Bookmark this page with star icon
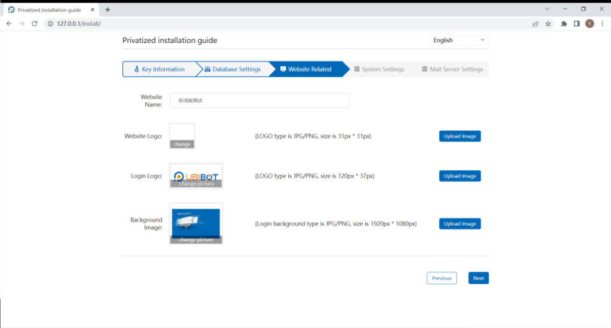The width and height of the screenshot is (611, 328). (548, 23)
